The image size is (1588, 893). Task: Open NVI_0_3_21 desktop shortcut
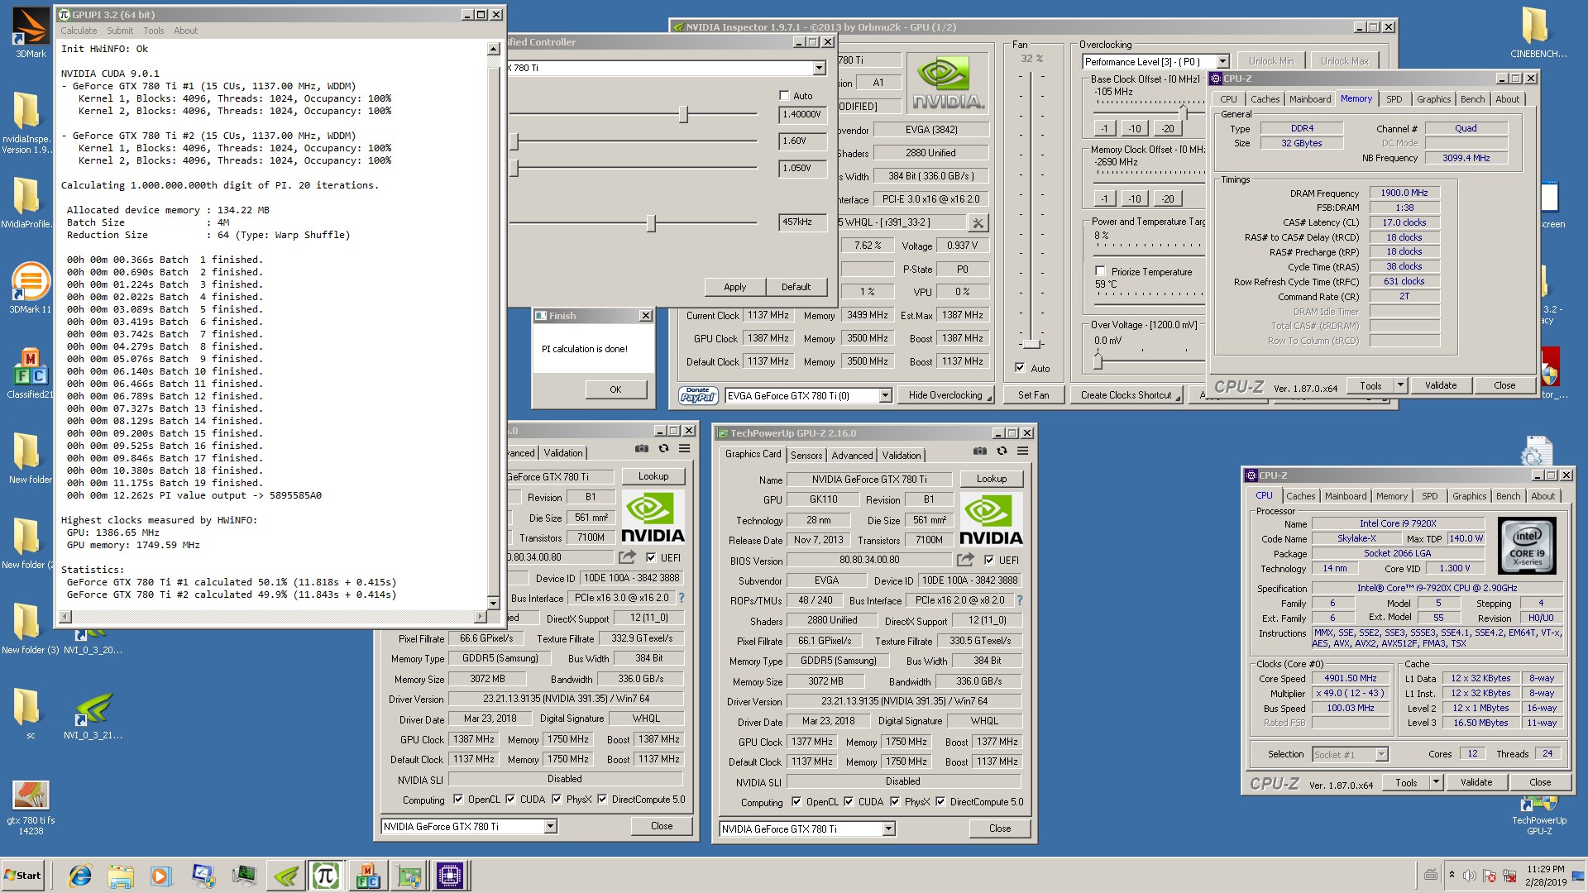93,715
